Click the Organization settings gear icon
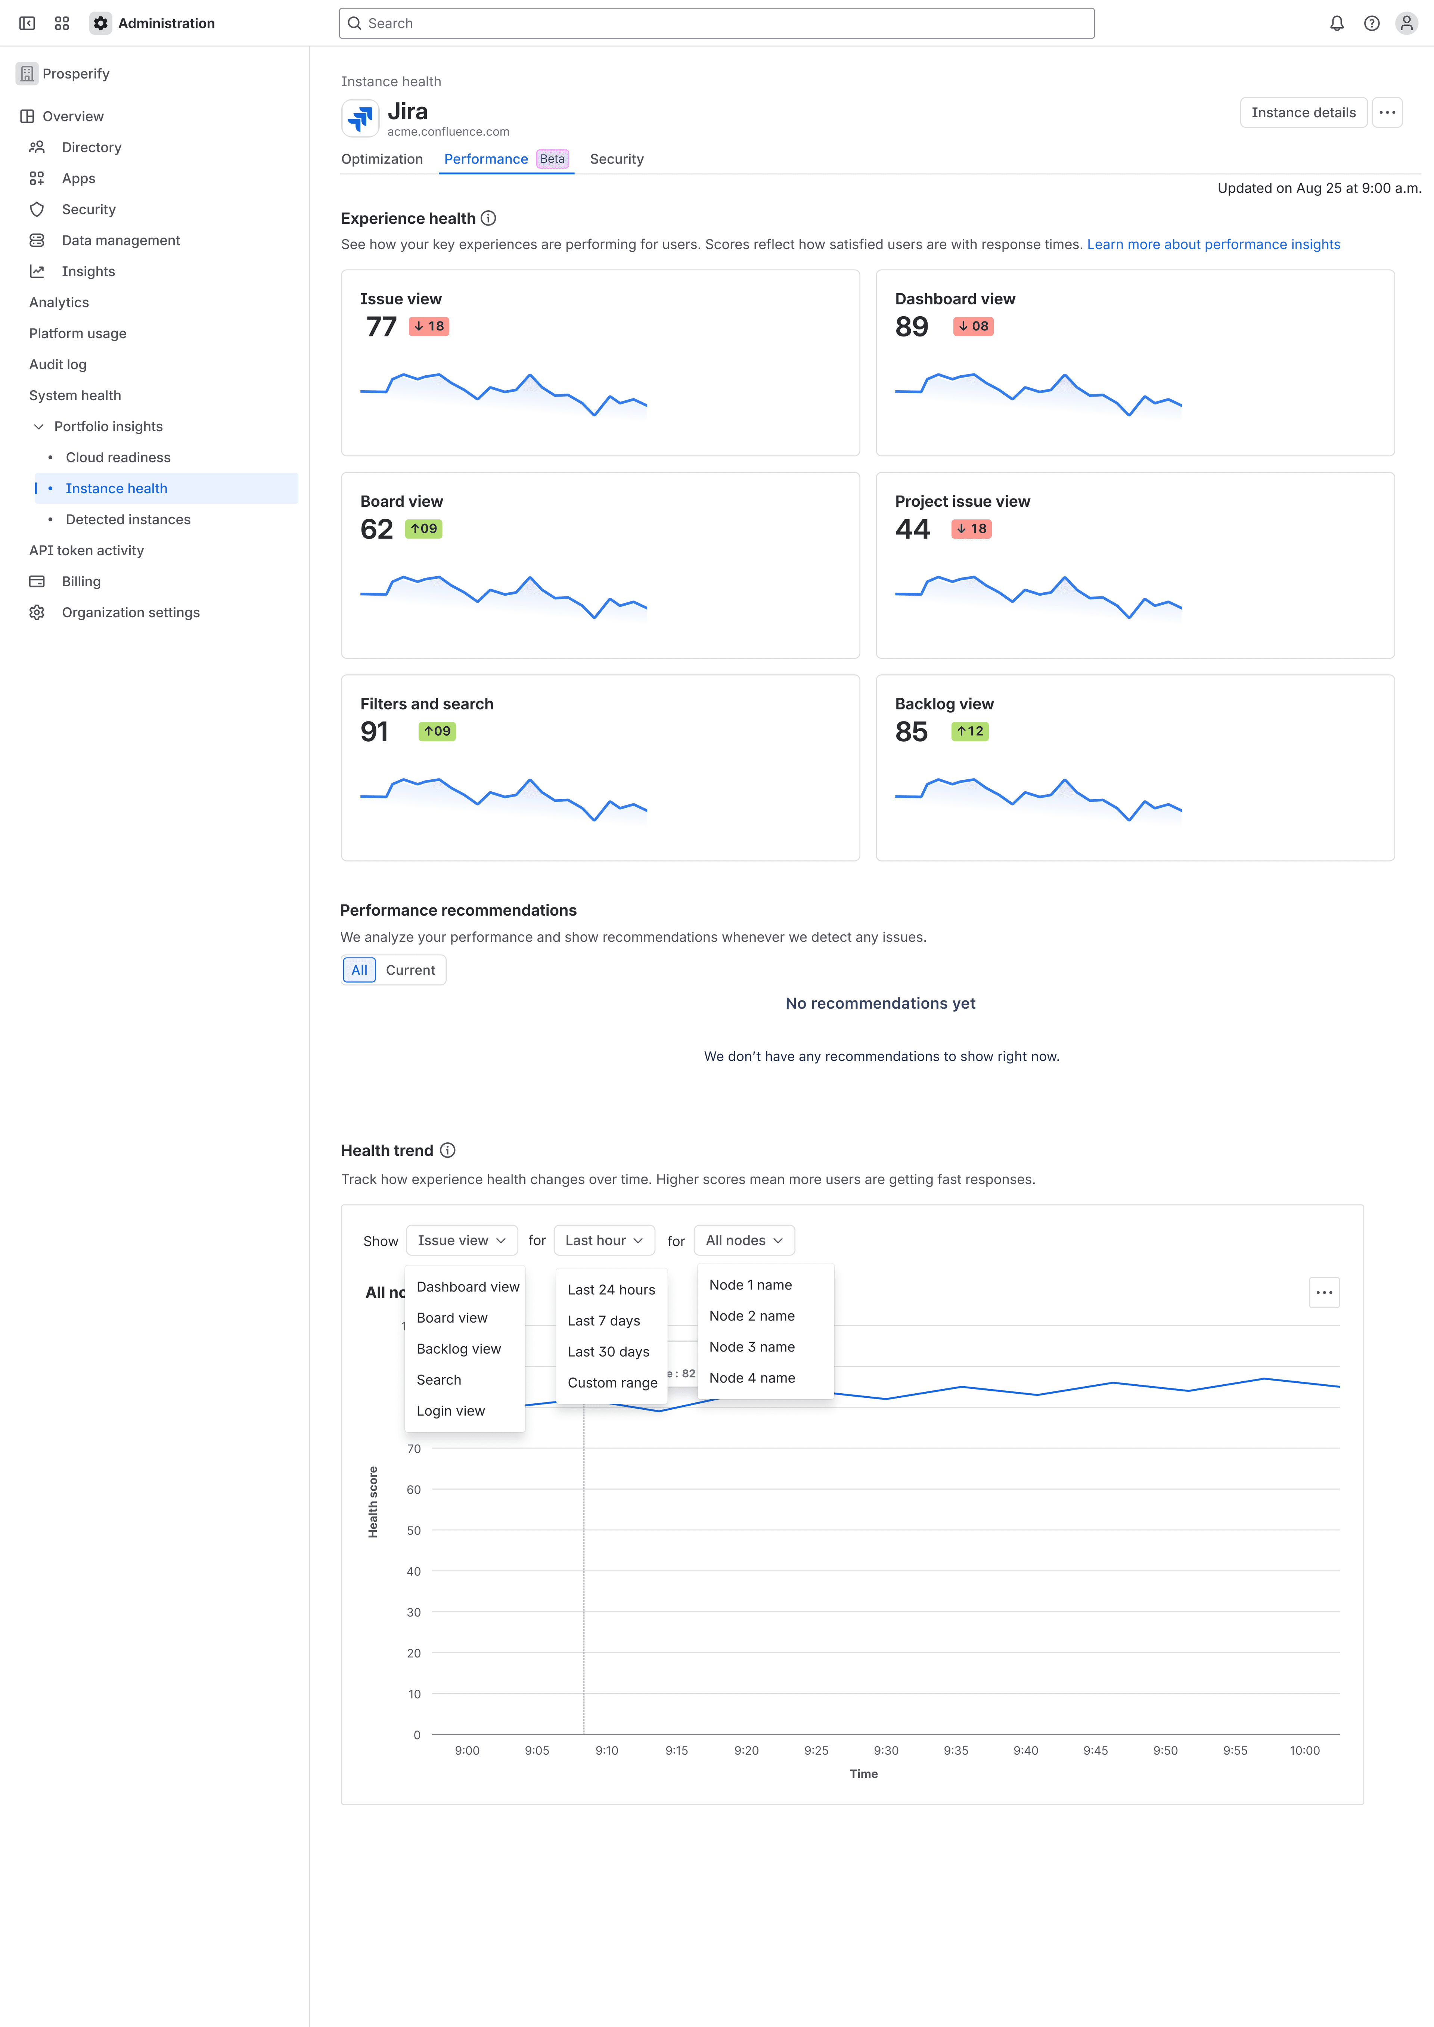The width and height of the screenshot is (1434, 2027). click(x=37, y=613)
